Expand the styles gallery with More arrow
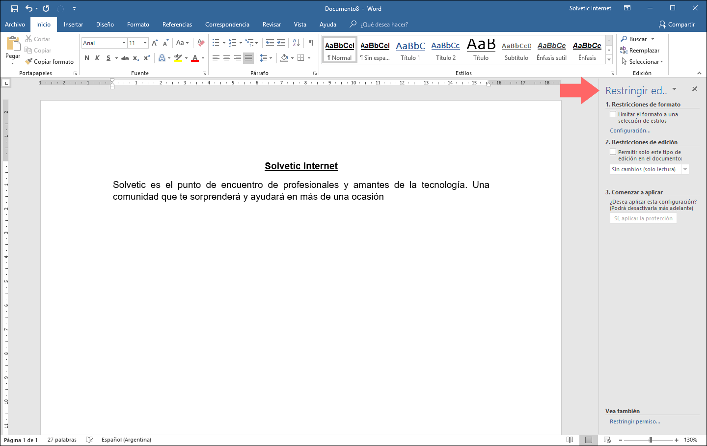This screenshot has height=446, width=707. click(609, 60)
